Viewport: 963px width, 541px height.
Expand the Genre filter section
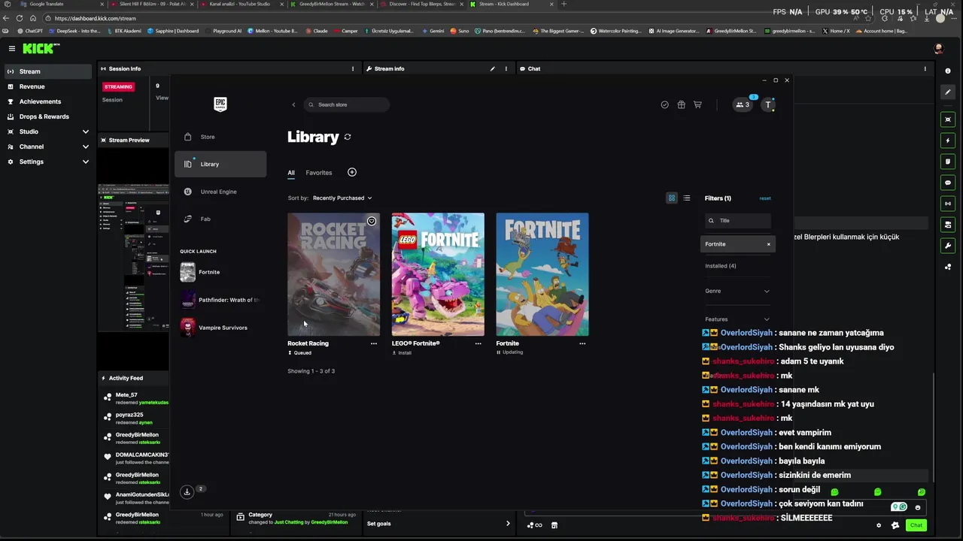(737, 291)
